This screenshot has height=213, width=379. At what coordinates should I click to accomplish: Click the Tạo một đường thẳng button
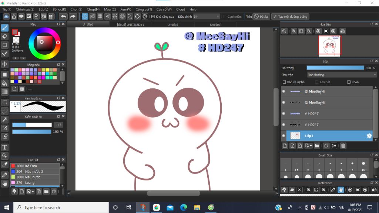tap(291, 16)
